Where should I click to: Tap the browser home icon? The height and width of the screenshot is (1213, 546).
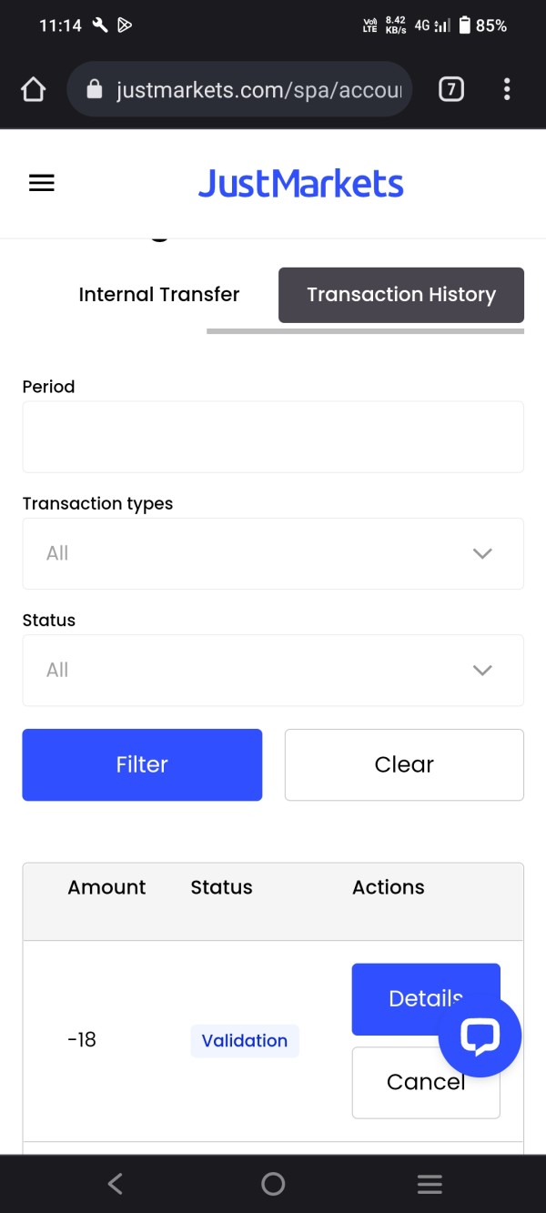click(33, 89)
